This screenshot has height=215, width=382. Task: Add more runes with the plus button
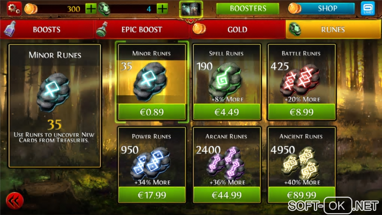162,9
